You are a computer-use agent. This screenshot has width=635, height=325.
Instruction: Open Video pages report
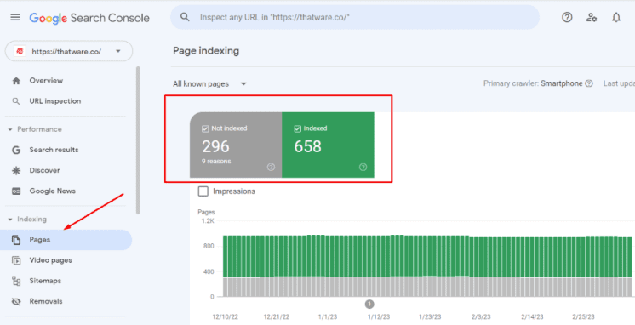pos(50,260)
